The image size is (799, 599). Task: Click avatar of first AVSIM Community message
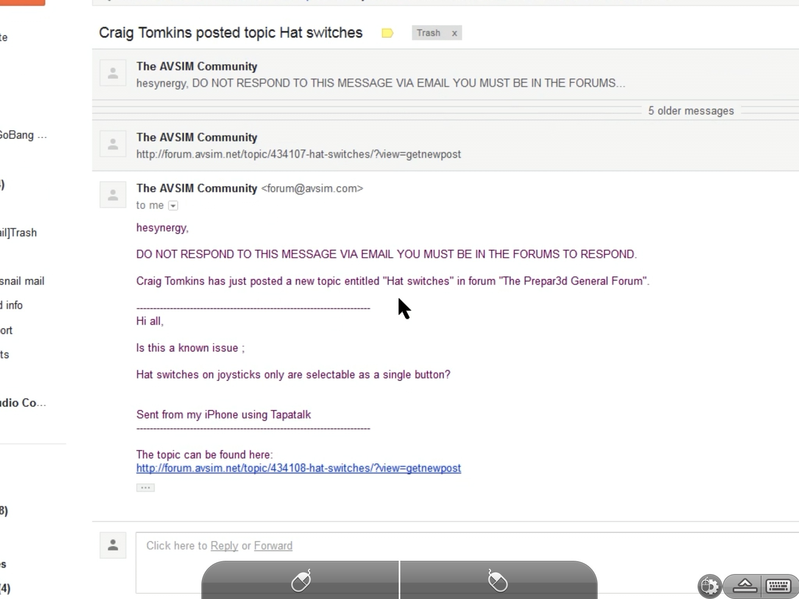(113, 73)
